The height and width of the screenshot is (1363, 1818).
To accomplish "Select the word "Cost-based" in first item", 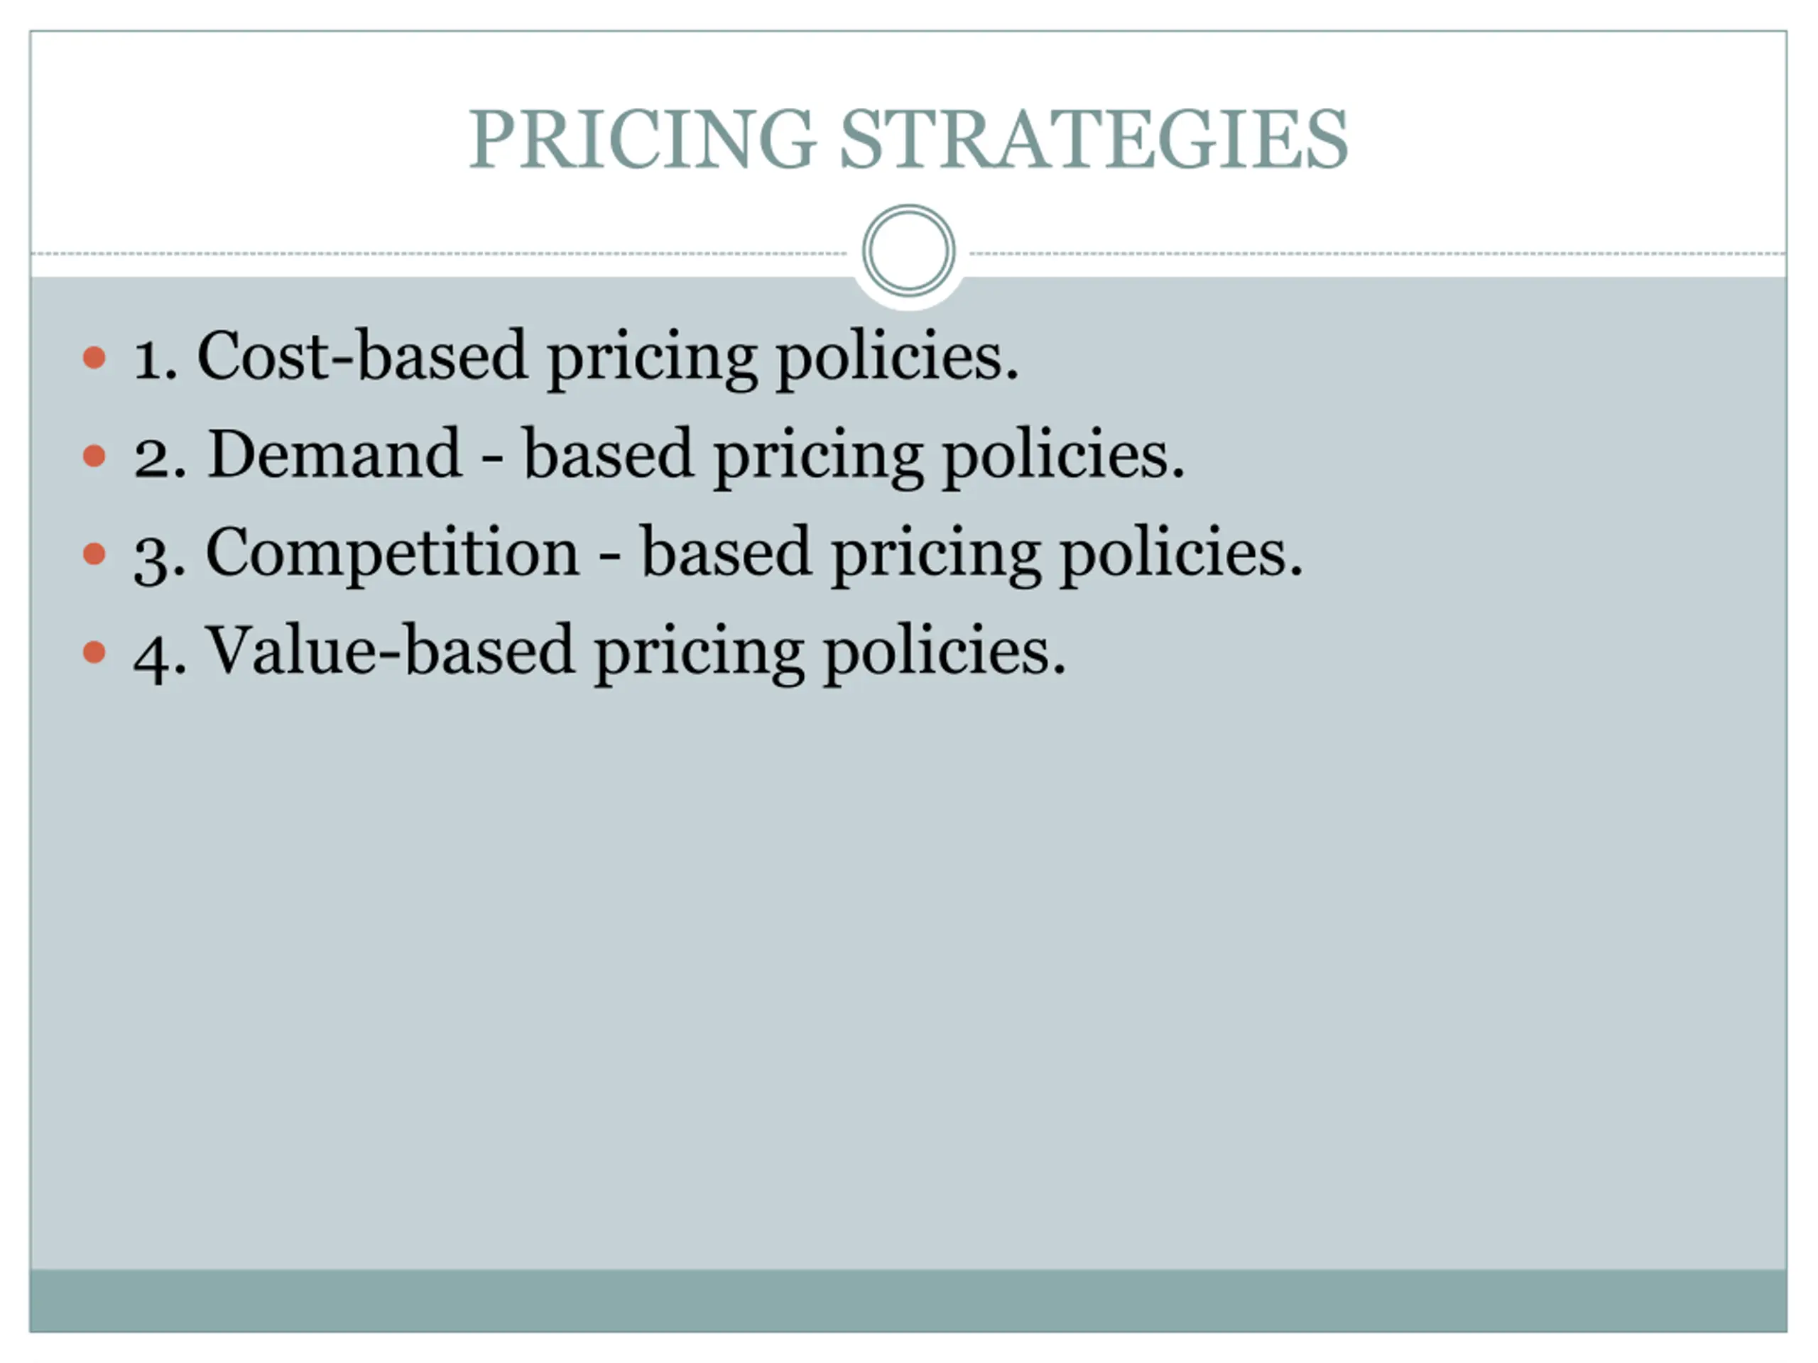I will pos(361,356).
